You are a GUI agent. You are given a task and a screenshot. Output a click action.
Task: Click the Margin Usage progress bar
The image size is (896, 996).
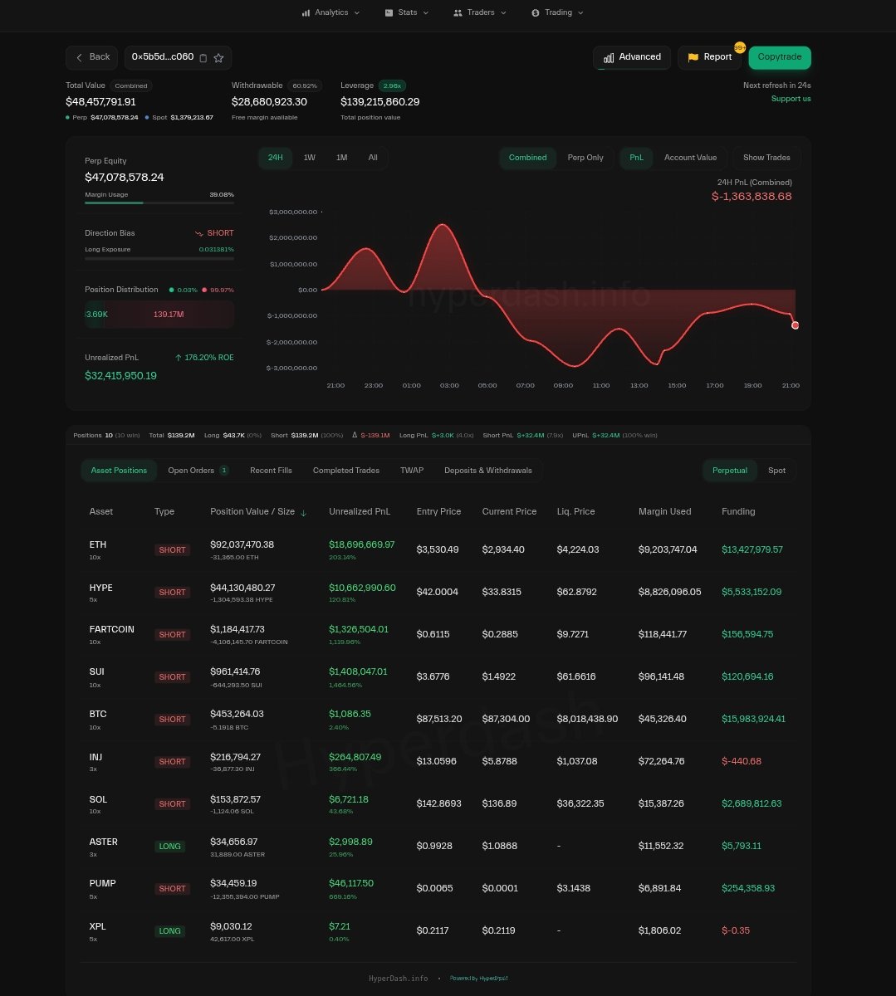click(159, 203)
